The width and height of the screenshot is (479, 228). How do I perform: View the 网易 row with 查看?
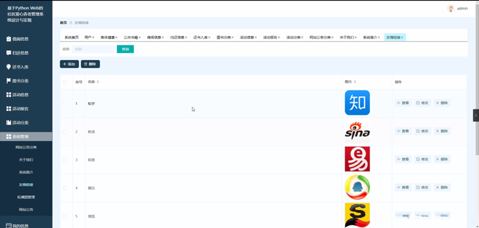coord(403,159)
